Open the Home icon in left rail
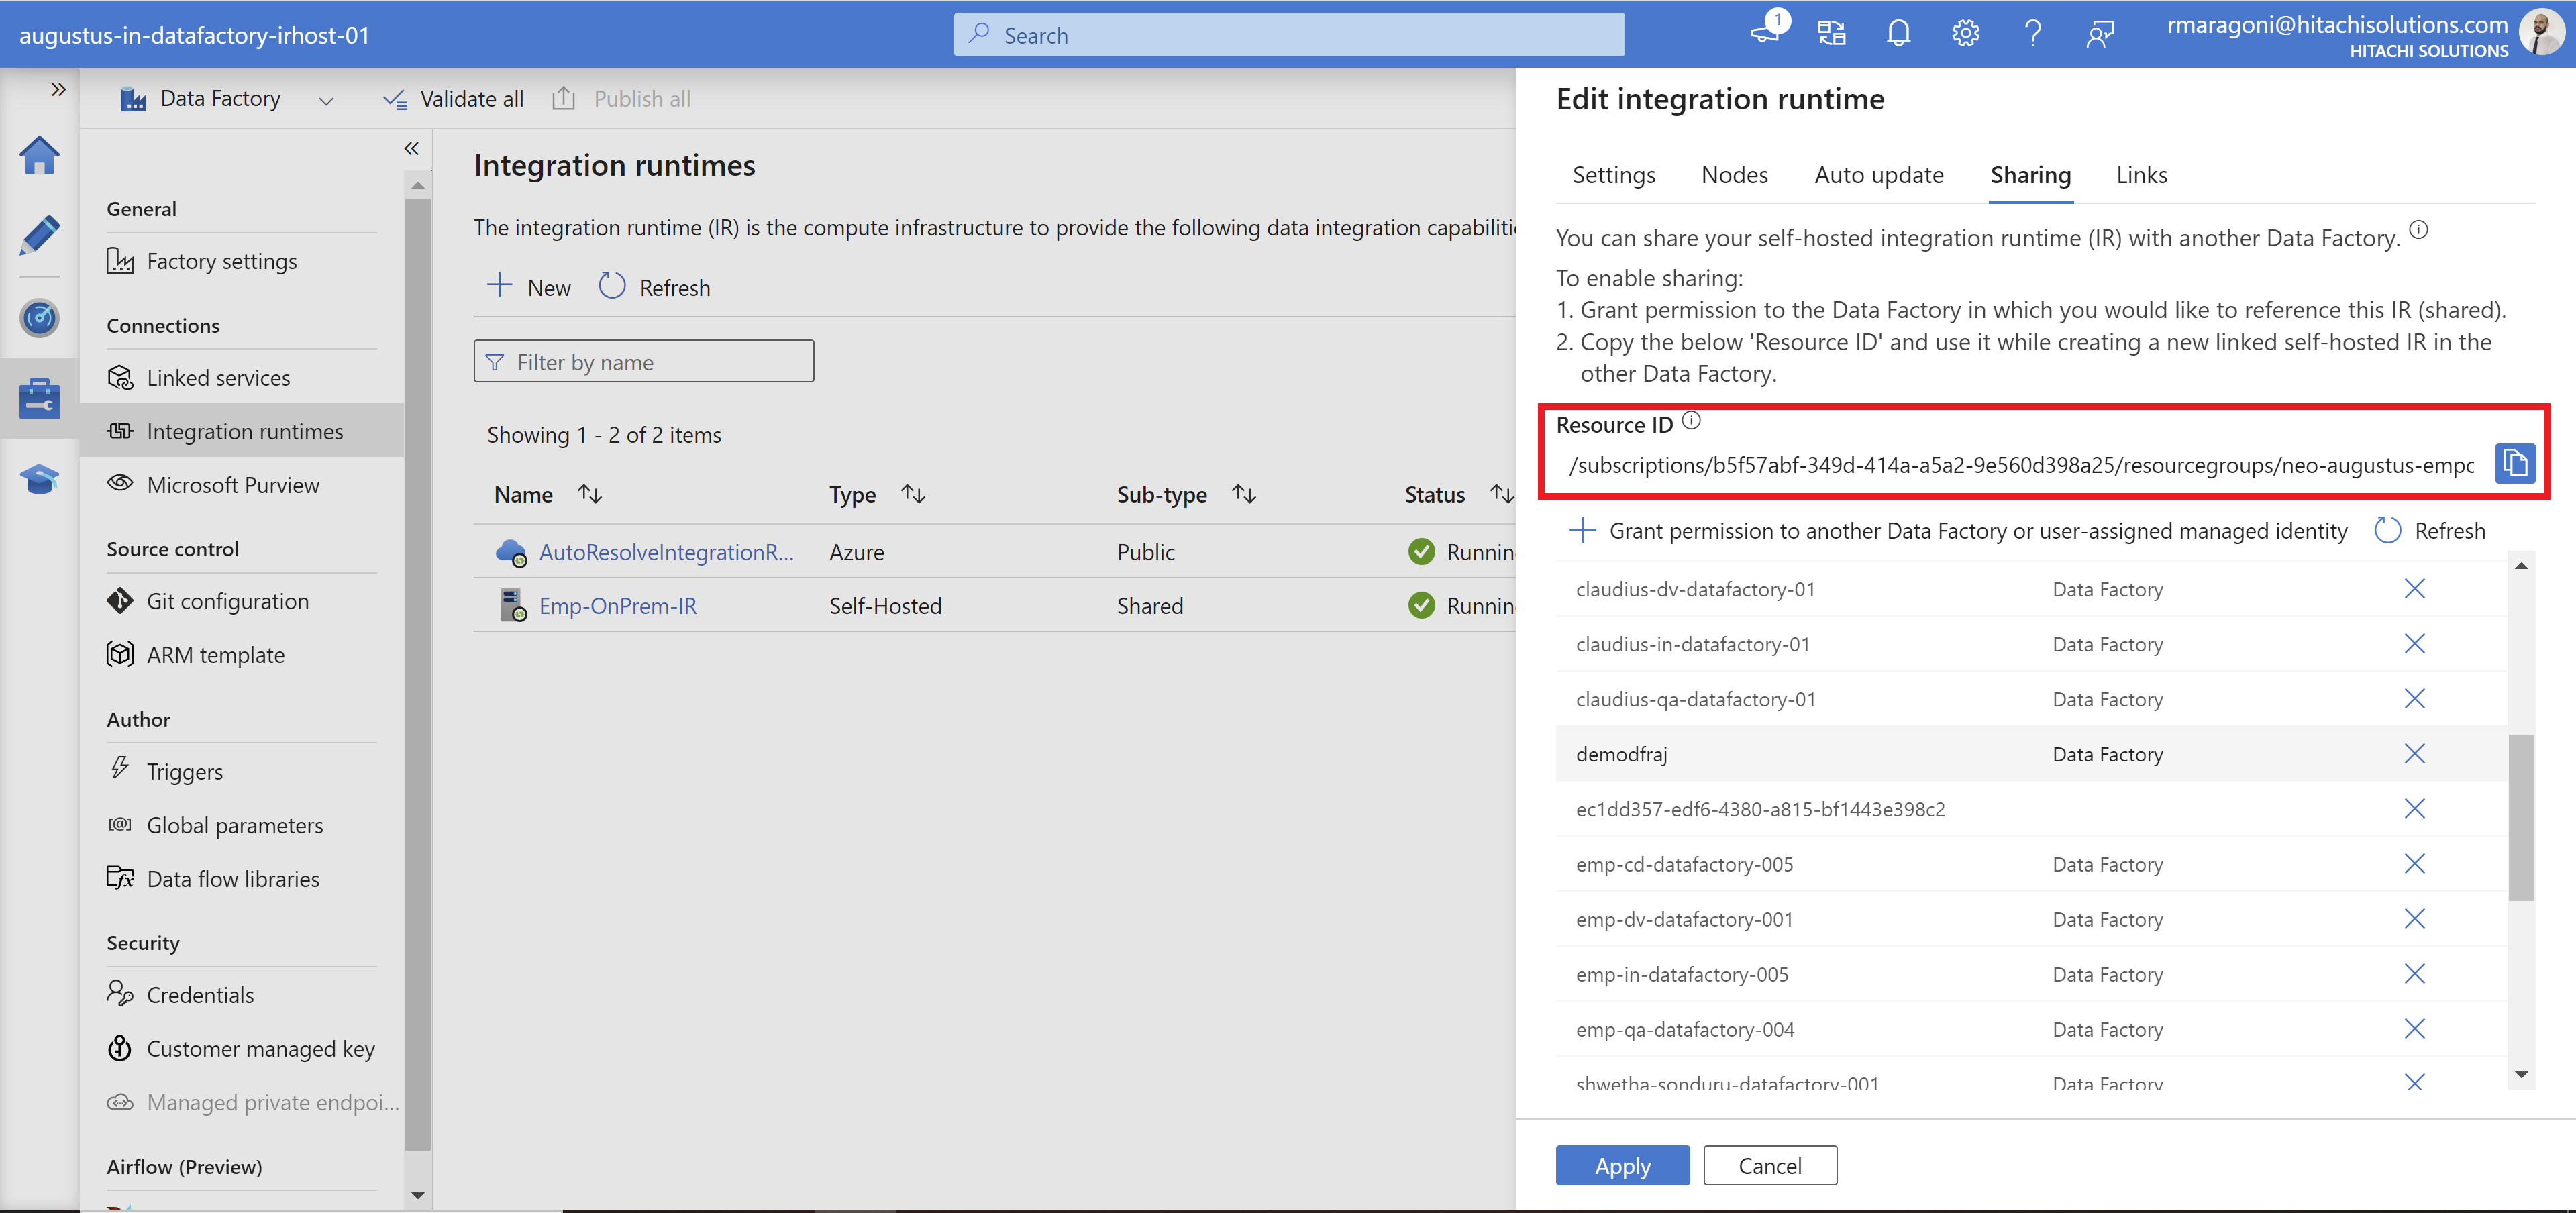The width and height of the screenshot is (2576, 1213). click(39, 155)
